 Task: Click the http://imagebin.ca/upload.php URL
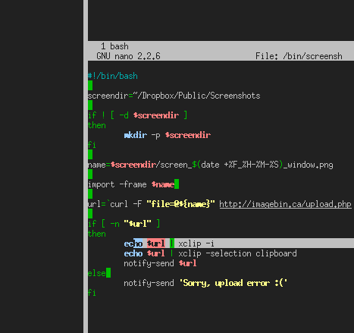tap(285, 204)
